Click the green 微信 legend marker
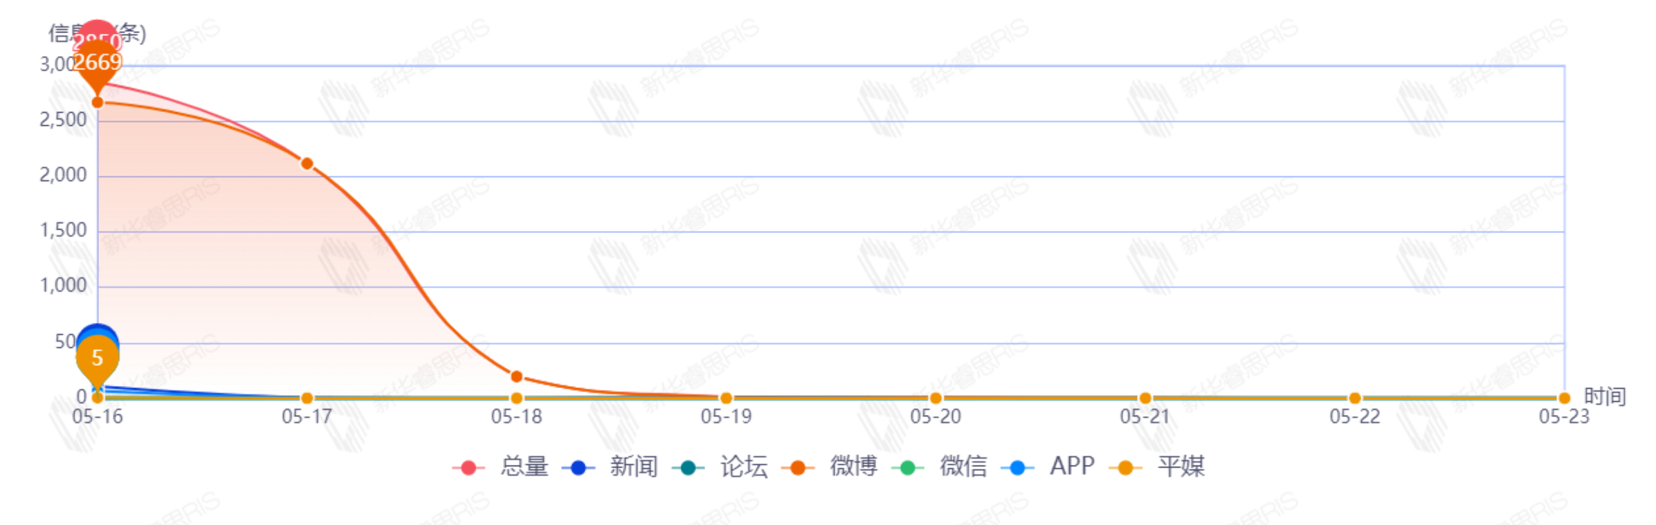 point(908,468)
